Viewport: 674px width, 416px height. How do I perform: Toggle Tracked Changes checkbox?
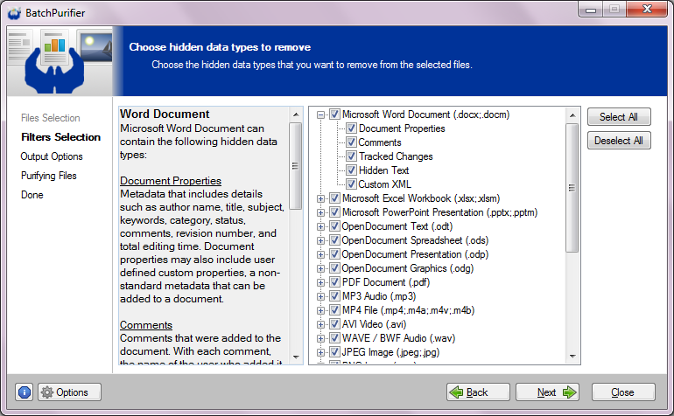351,156
